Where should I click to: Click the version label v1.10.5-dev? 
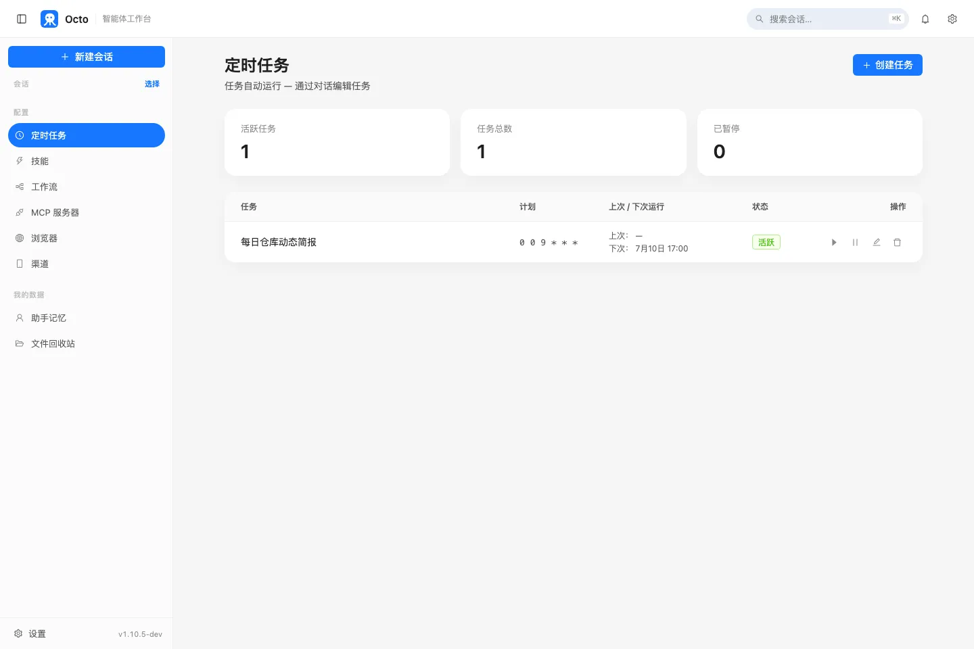(x=140, y=634)
